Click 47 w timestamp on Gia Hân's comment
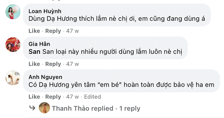The width and height of the screenshot is (224, 118). [x=72, y=64]
